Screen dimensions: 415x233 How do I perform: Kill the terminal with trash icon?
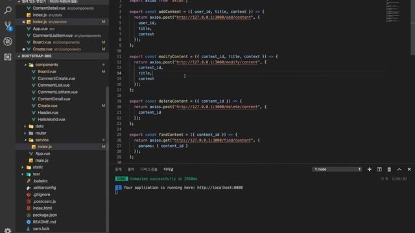[x=389, y=170]
